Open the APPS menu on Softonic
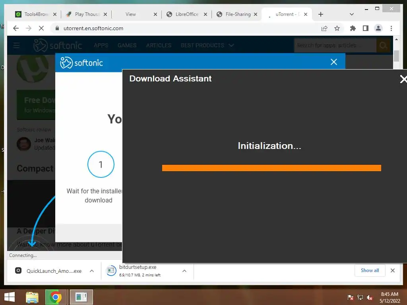The width and height of the screenshot is (407, 305). tap(101, 45)
